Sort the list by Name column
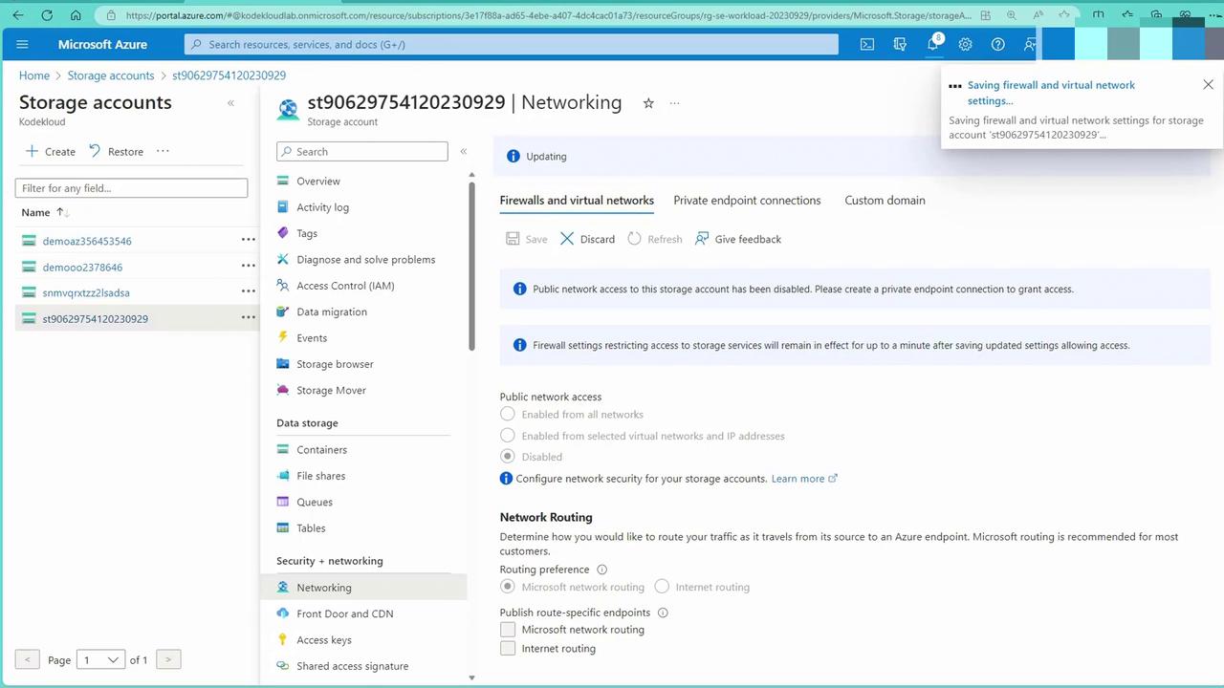 coord(45,212)
